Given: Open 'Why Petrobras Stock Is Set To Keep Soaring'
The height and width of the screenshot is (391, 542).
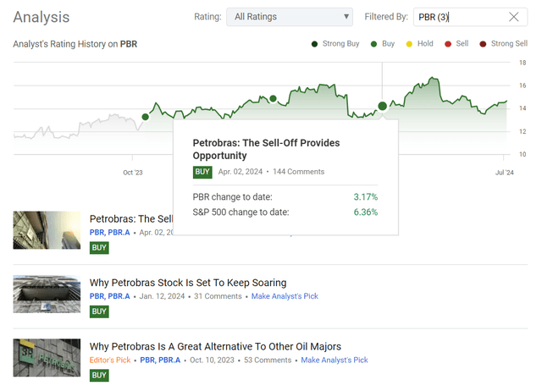Looking at the screenshot, I should pyautogui.click(x=188, y=283).
